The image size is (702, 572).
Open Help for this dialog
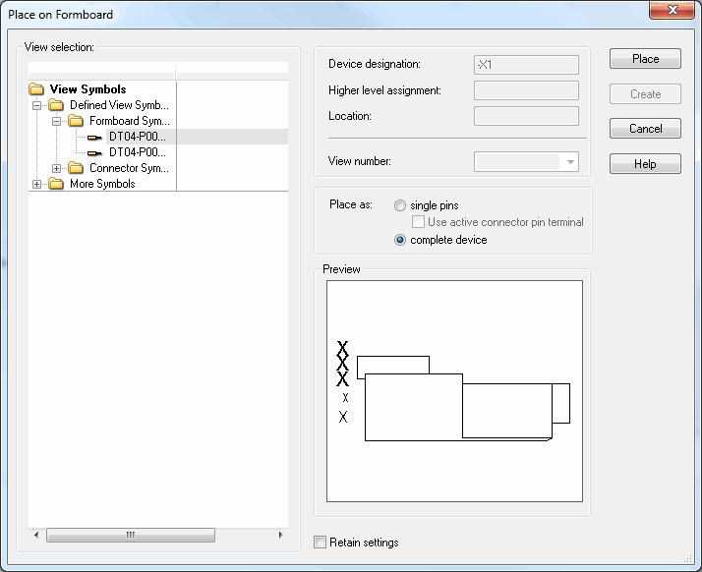pyautogui.click(x=645, y=164)
